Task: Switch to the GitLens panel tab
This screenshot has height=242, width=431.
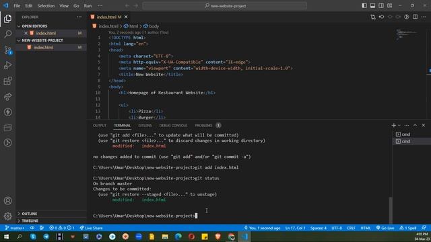Action: click(x=145, y=126)
